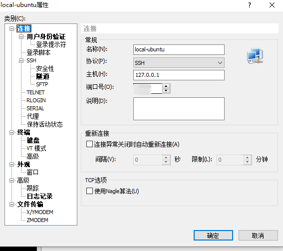The width and height of the screenshot is (283, 251).
Task: Enable auto reconnect on abnormal close checkbox
Action: 89,144
